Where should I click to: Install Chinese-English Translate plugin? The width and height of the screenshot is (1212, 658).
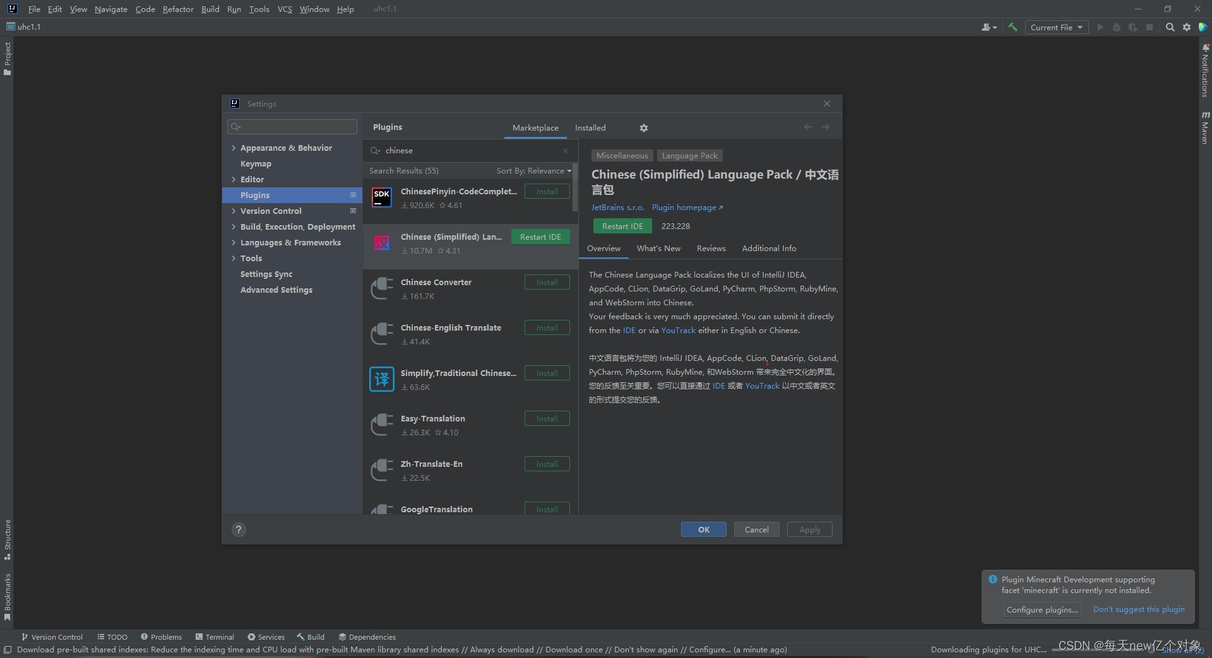click(x=547, y=328)
